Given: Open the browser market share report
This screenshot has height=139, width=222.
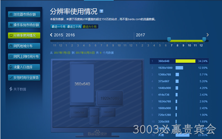Looking at the screenshot, I should click(24, 14).
